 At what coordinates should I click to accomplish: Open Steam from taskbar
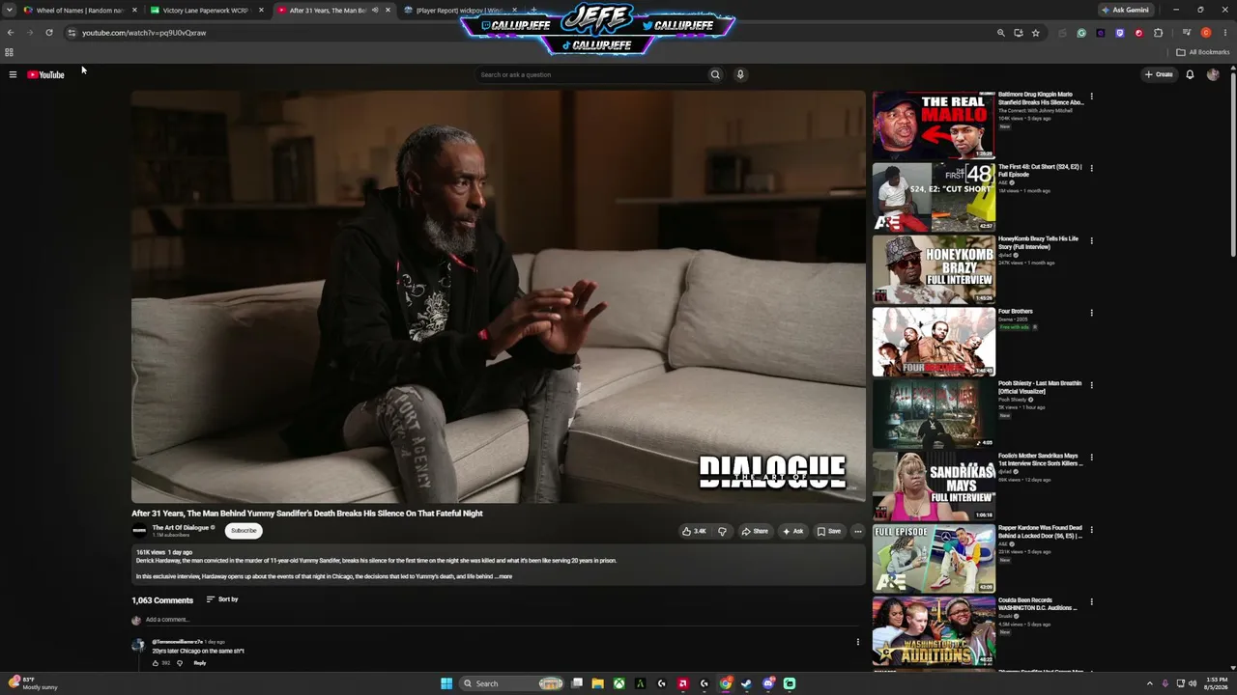click(x=747, y=683)
